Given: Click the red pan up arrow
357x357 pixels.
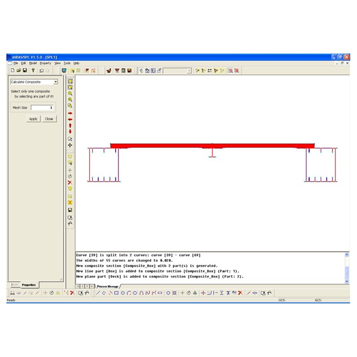Looking at the screenshot, I should [x=70, y=126].
